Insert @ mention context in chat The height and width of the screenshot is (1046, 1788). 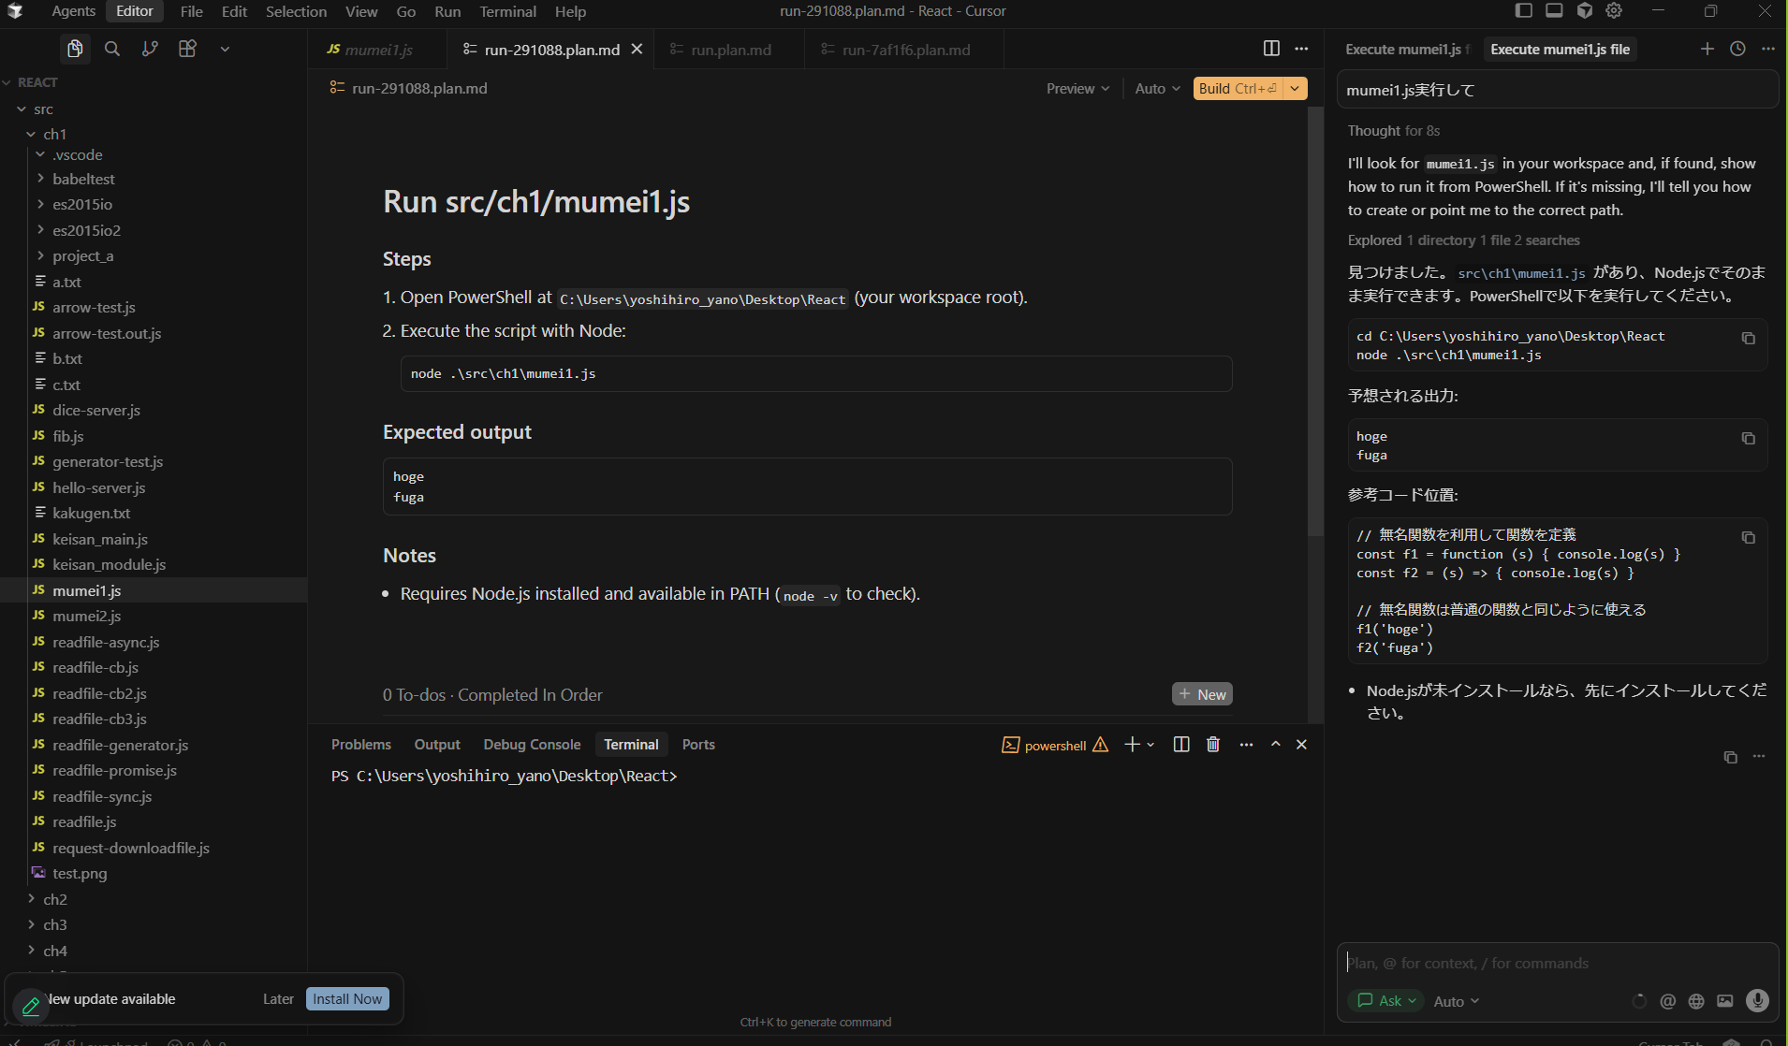(x=1667, y=1001)
